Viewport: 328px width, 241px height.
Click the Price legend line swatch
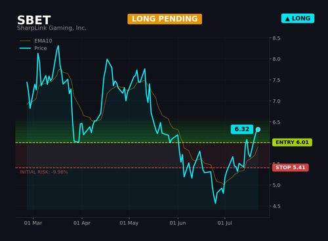point(25,48)
